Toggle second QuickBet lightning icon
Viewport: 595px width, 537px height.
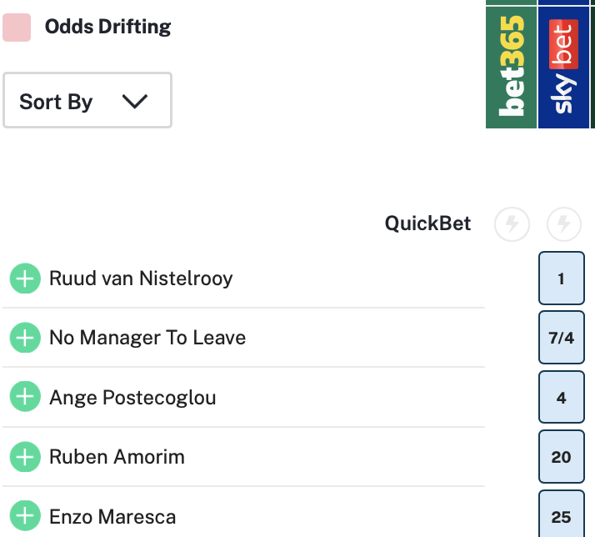[563, 224]
